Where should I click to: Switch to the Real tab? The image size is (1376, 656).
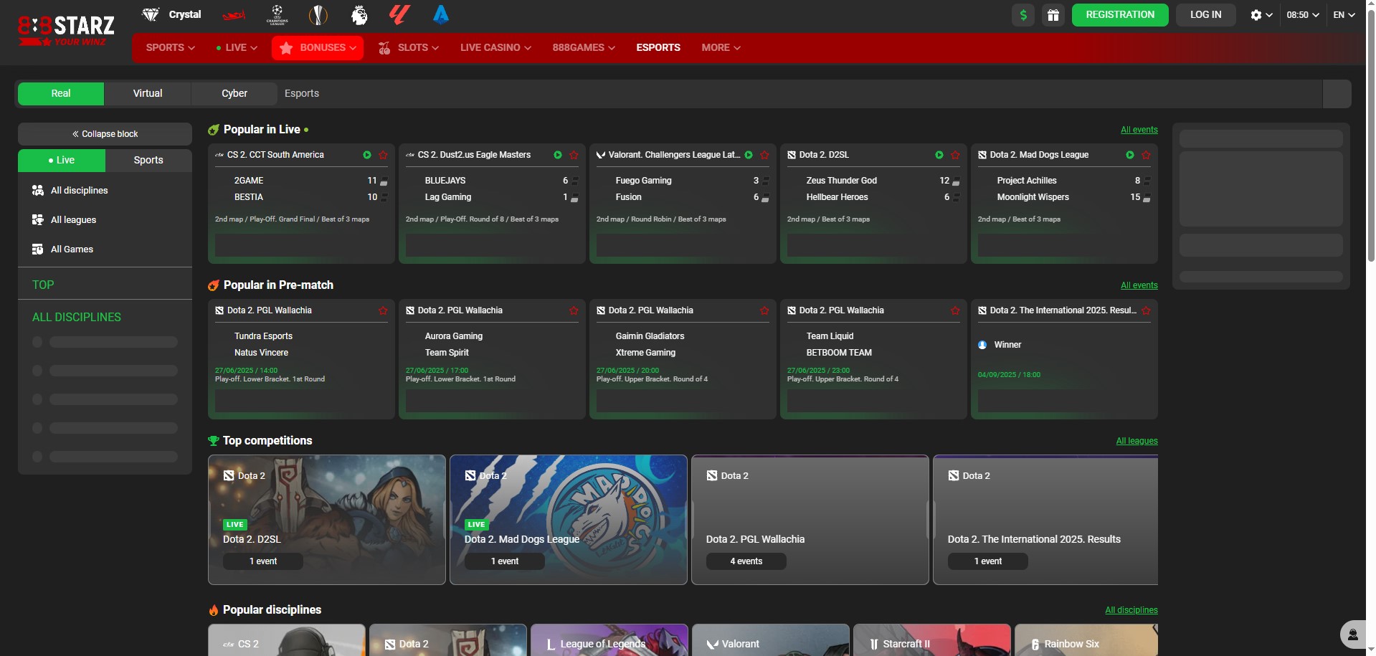[x=61, y=93]
